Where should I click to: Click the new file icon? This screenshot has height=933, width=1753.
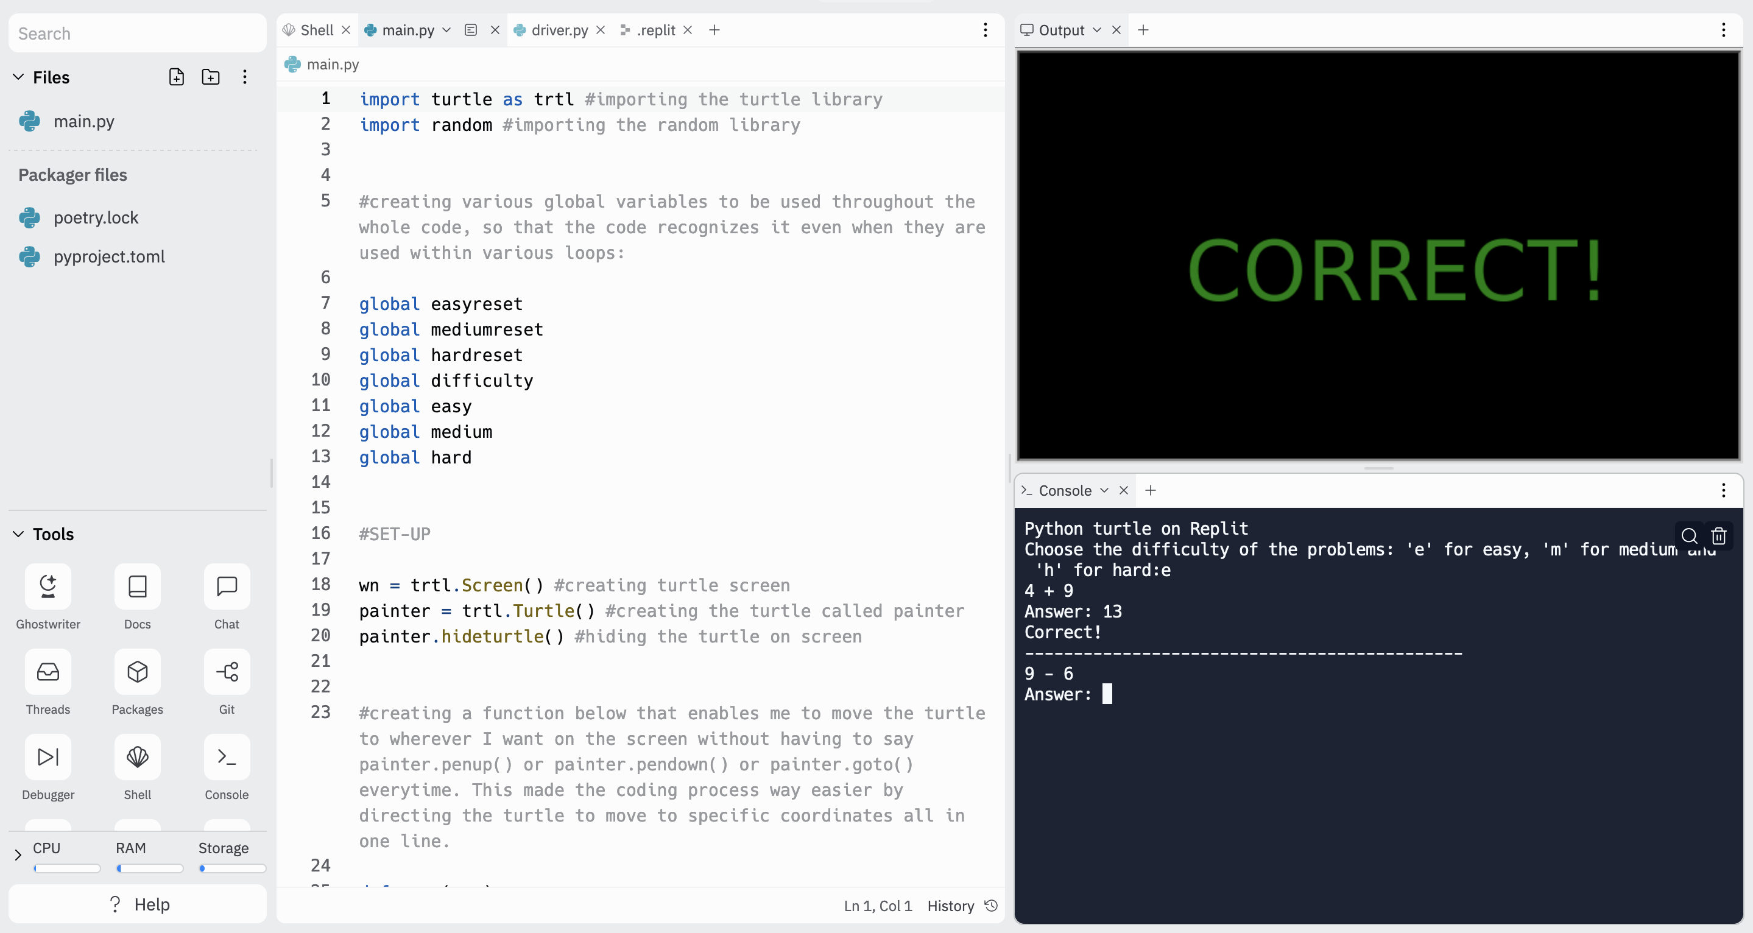click(x=176, y=77)
